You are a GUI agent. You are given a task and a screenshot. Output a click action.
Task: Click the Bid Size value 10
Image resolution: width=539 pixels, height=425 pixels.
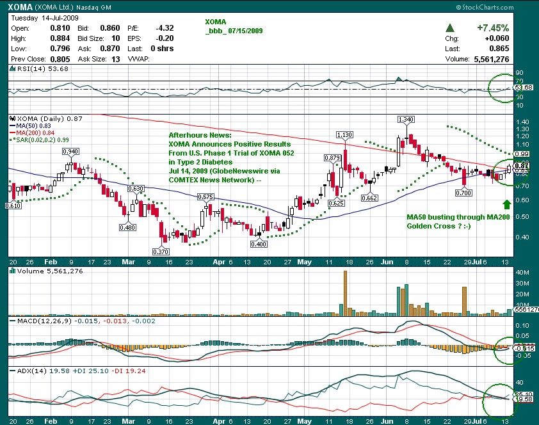[x=115, y=38]
